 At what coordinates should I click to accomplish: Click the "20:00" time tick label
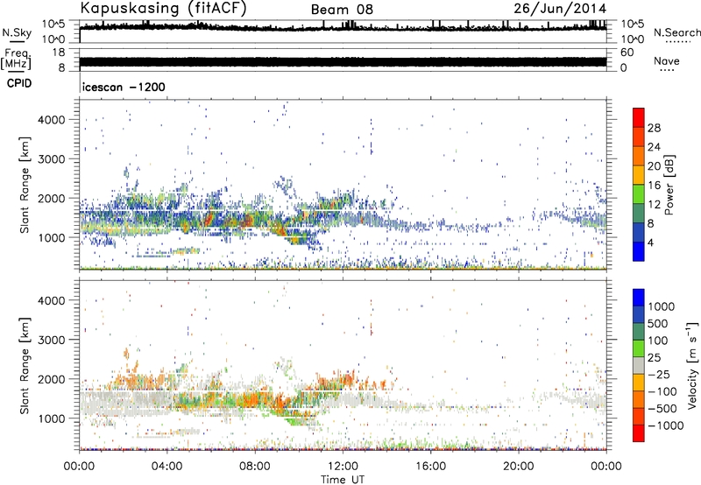pos(518,467)
